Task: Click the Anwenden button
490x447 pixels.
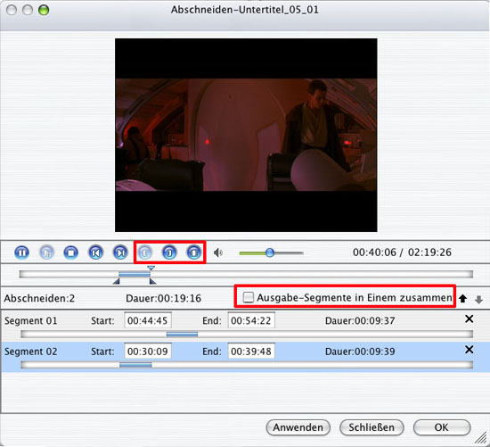Action: [298, 427]
